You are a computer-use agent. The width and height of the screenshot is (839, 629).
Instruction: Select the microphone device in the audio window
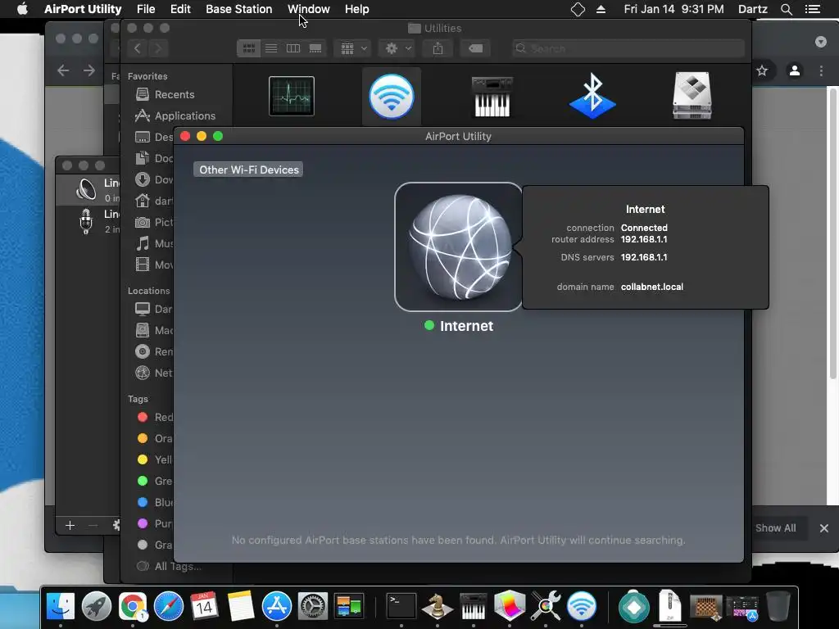pyautogui.click(x=86, y=221)
